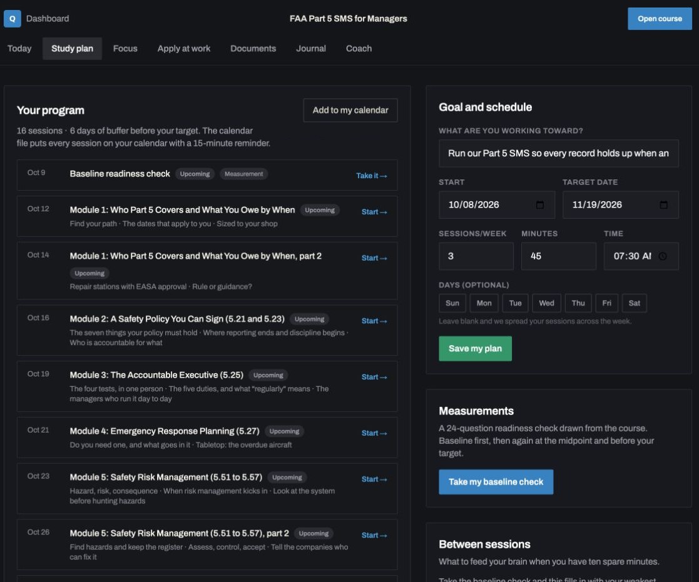Start Module 5 part 2 session
The width and height of the screenshot is (699, 582).
[x=374, y=535]
